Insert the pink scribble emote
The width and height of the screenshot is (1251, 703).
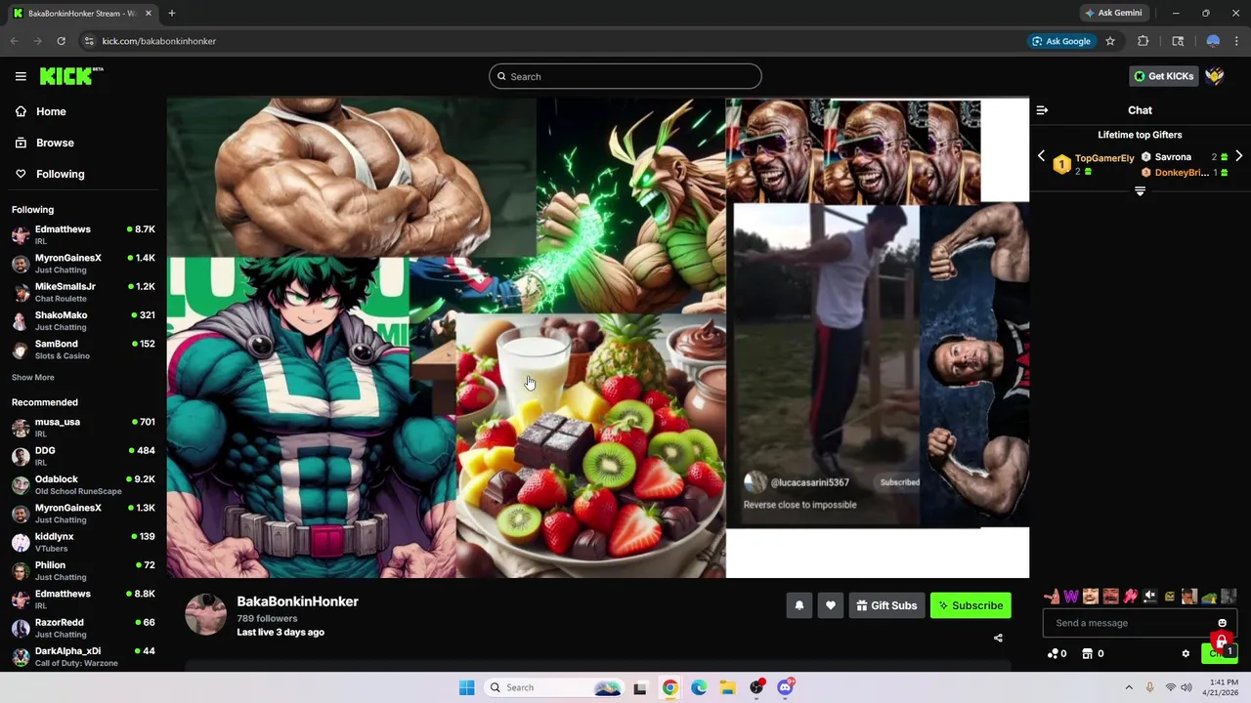click(1131, 597)
